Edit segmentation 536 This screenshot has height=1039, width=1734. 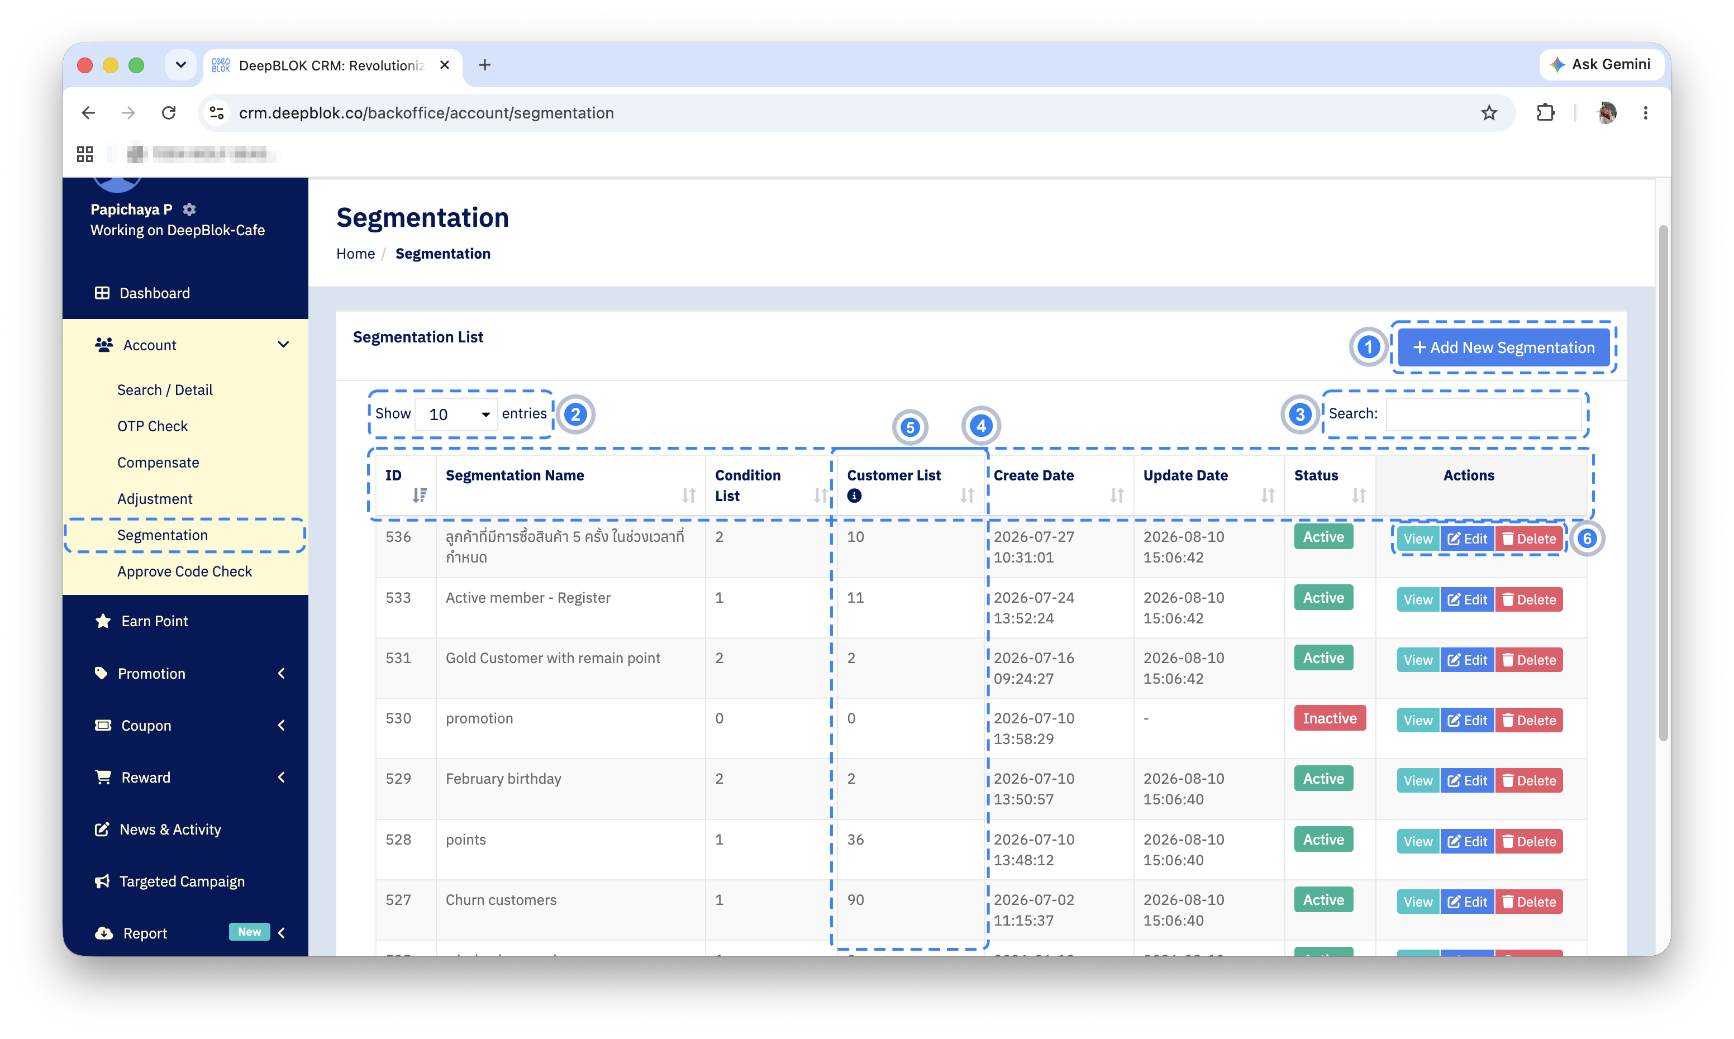coord(1466,539)
